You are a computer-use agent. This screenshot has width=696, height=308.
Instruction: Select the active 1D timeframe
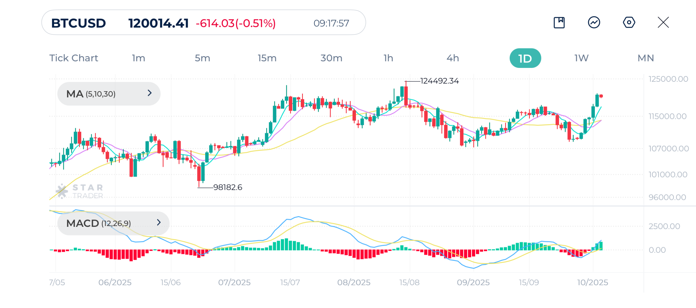pos(525,58)
